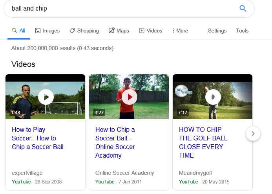The image size is (272, 194).
Task: Click the Images tab picture icon
Action: (38, 31)
